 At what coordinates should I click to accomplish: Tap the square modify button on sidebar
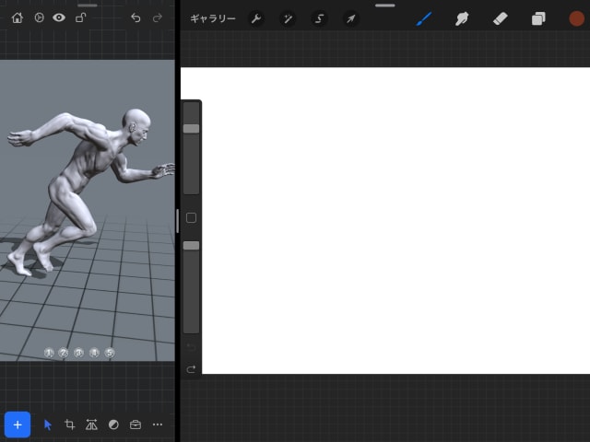pos(191,217)
